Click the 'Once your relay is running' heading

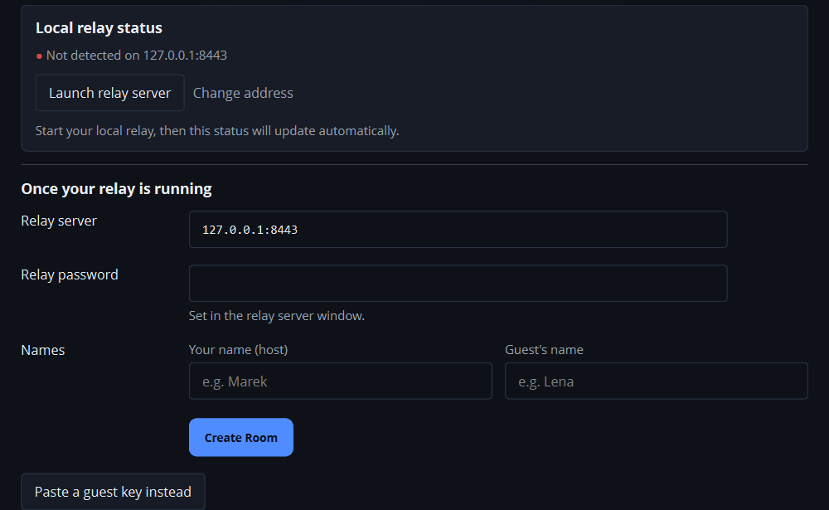(116, 189)
